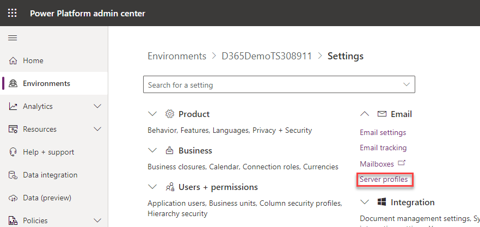Expand the Users + permissions chevron

pos(152,187)
